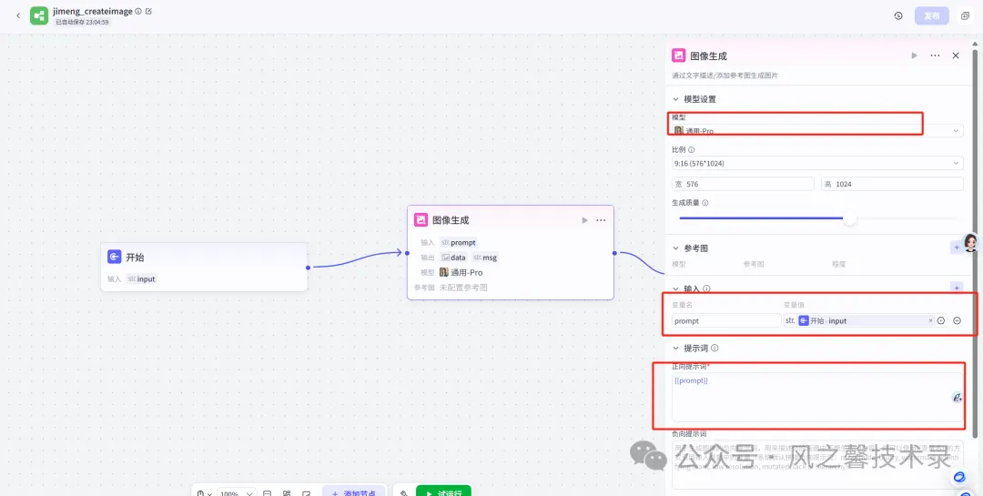
Task: Click the 'msg' output tag on canvas node
Action: [x=485, y=257]
